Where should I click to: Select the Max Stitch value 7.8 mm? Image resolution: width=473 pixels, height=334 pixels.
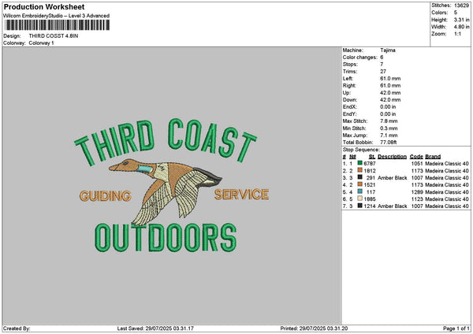point(389,121)
